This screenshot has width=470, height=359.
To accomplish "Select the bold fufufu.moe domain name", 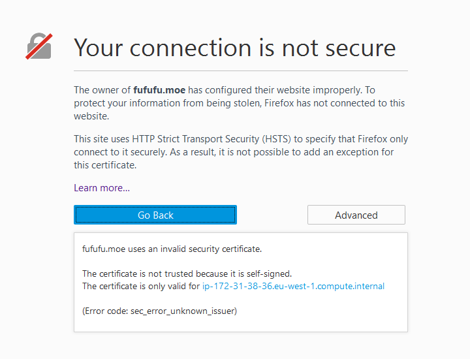I will (x=159, y=90).
